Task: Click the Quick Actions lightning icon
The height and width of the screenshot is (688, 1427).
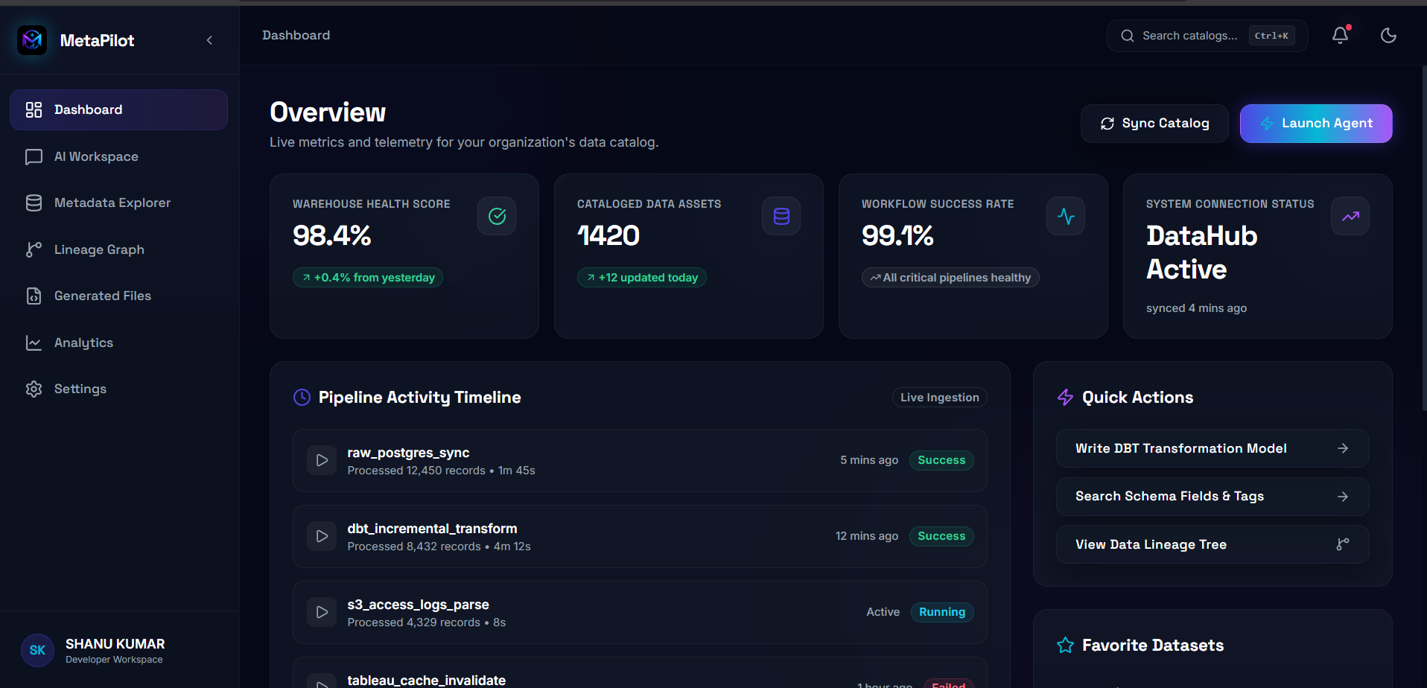Action: [x=1065, y=398]
